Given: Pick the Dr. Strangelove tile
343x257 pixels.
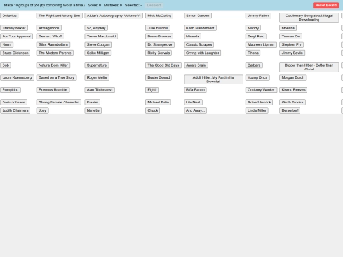Looking at the screenshot, I should click(x=160, y=44).
